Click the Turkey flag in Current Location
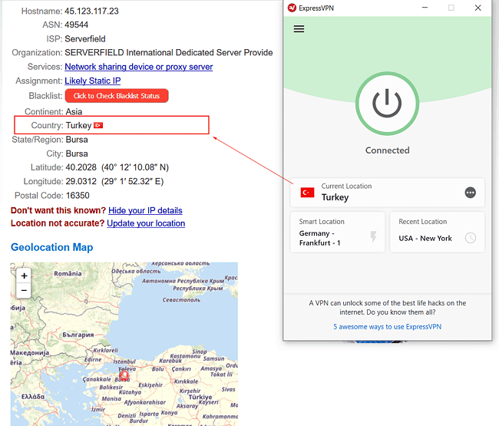Viewport: 499px width, 426px height. pos(307,193)
